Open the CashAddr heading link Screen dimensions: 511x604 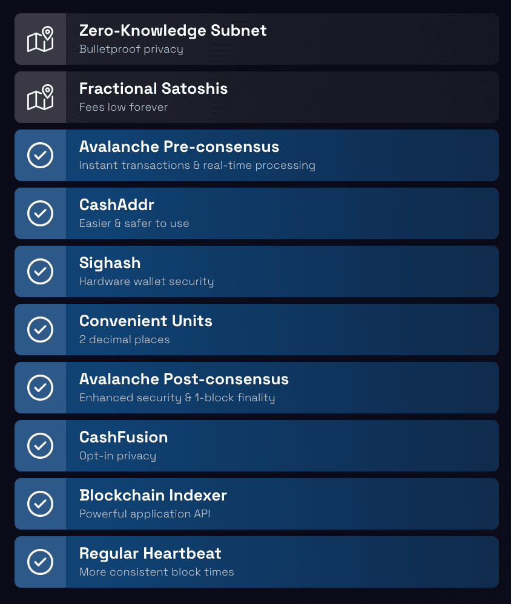click(x=117, y=205)
